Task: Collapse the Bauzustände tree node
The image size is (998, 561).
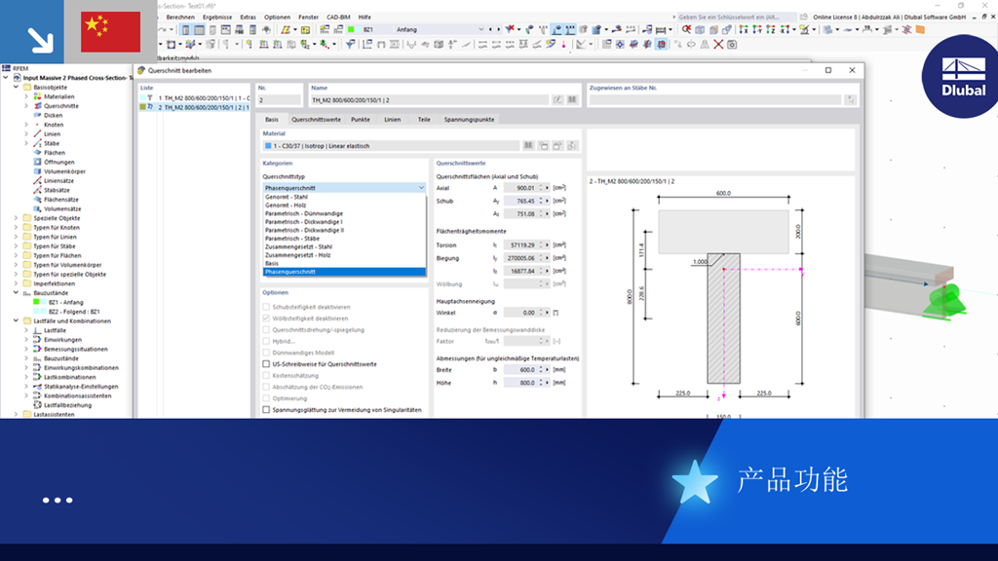Action: click(16, 293)
